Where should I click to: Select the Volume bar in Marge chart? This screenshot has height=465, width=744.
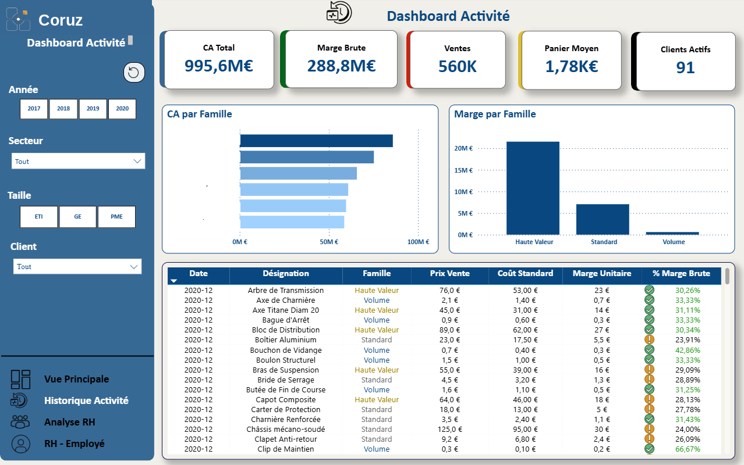pos(672,233)
